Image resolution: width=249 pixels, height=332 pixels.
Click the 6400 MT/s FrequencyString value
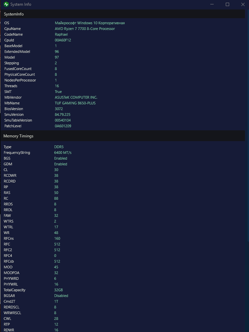pyautogui.click(x=63, y=153)
